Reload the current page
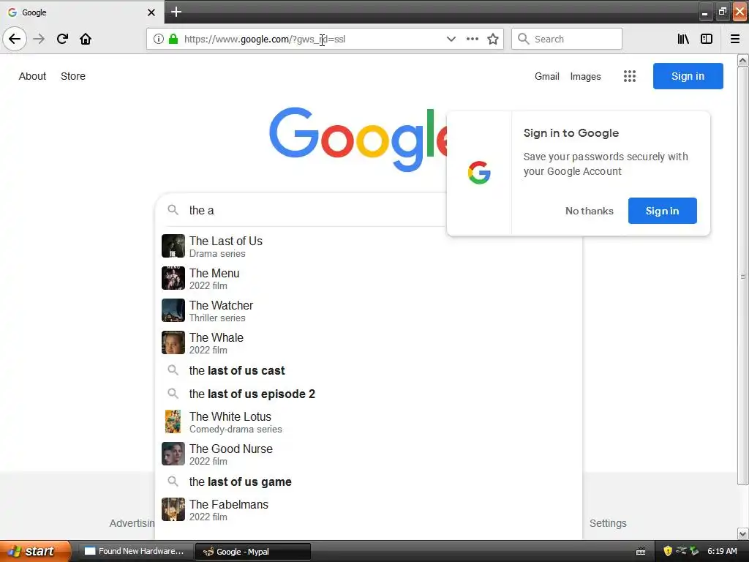 pyautogui.click(x=62, y=39)
